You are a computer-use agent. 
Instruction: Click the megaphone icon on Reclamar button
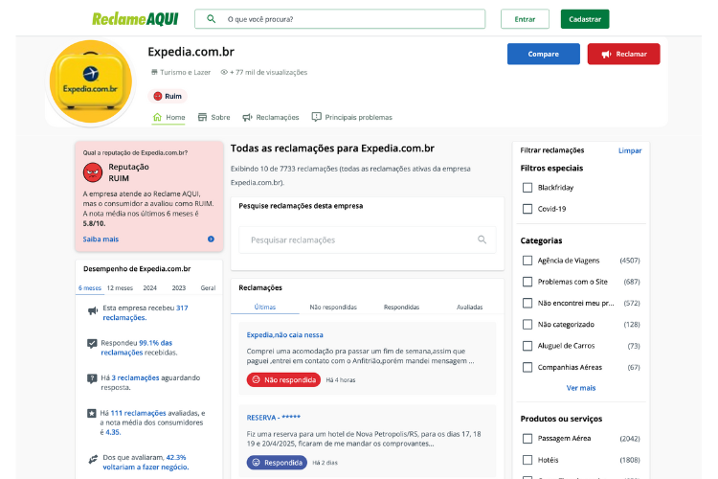pos(606,54)
